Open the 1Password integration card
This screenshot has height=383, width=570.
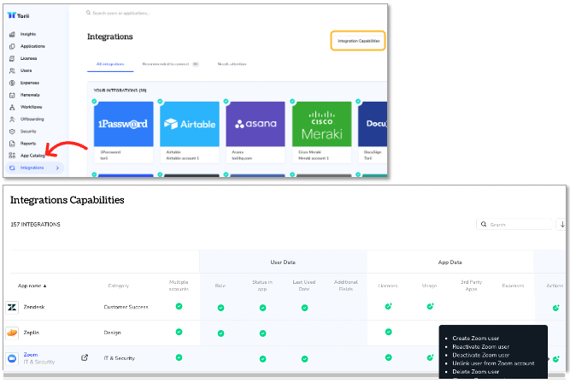[124, 132]
